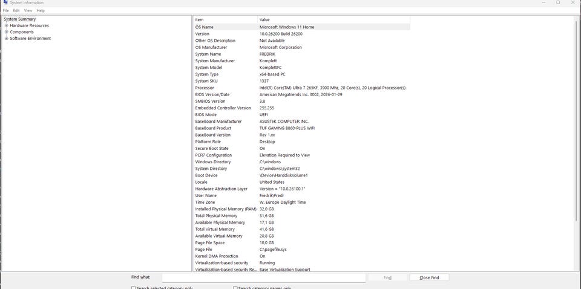Select the Hardware Resources tree item

click(29, 25)
